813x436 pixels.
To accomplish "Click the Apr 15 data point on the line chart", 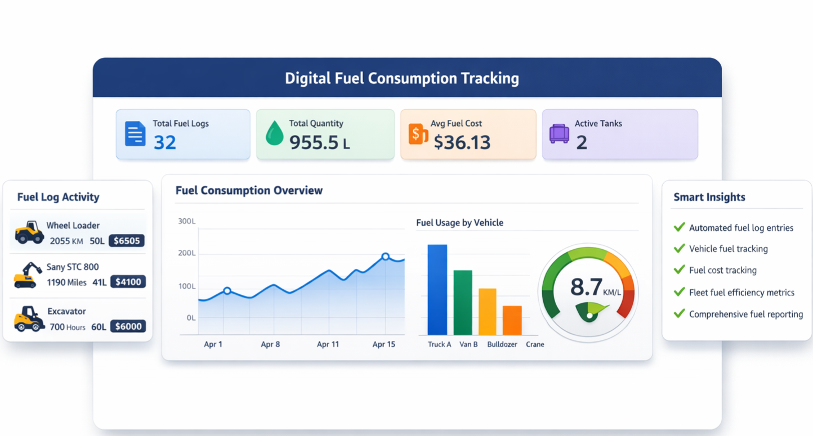I will pos(385,257).
